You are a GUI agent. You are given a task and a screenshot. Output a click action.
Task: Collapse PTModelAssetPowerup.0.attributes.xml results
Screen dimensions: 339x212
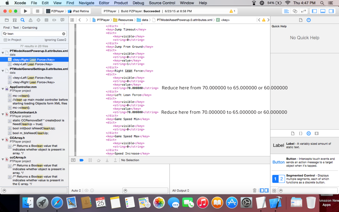[x=3, y=53]
